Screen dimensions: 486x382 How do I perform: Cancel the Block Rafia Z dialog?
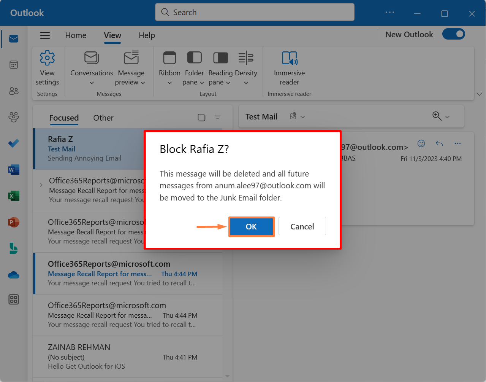point(302,227)
